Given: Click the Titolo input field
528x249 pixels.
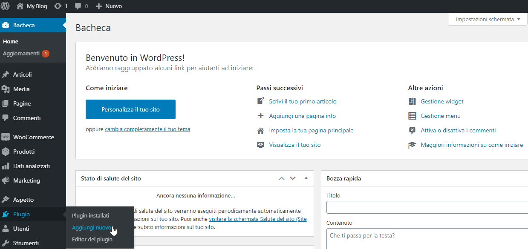Looking at the screenshot, I should point(427,207).
